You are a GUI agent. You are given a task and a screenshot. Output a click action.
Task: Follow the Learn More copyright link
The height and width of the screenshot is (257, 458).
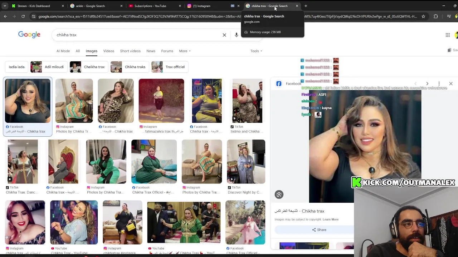[x=330, y=220]
